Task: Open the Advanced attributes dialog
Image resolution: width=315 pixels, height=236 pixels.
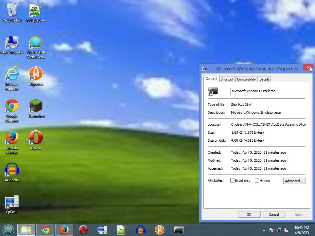Action: click(294, 181)
